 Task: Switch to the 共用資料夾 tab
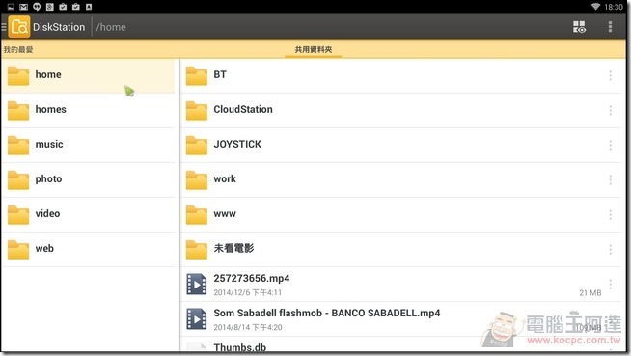click(314, 50)
